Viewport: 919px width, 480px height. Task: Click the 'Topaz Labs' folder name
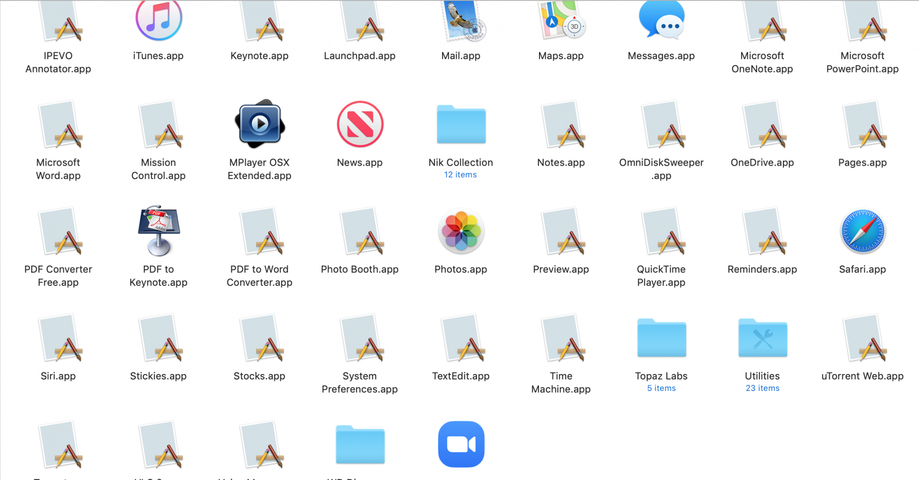pyautogui.click(x=661, y=376)
